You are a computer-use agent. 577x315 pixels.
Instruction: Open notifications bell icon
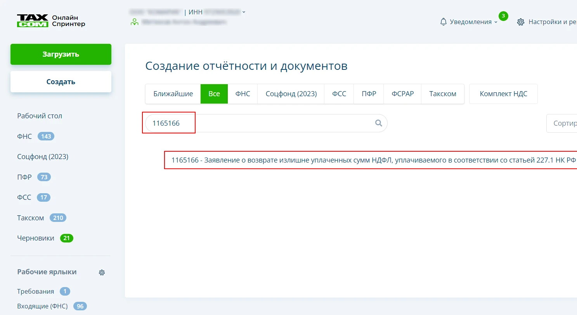444,22
